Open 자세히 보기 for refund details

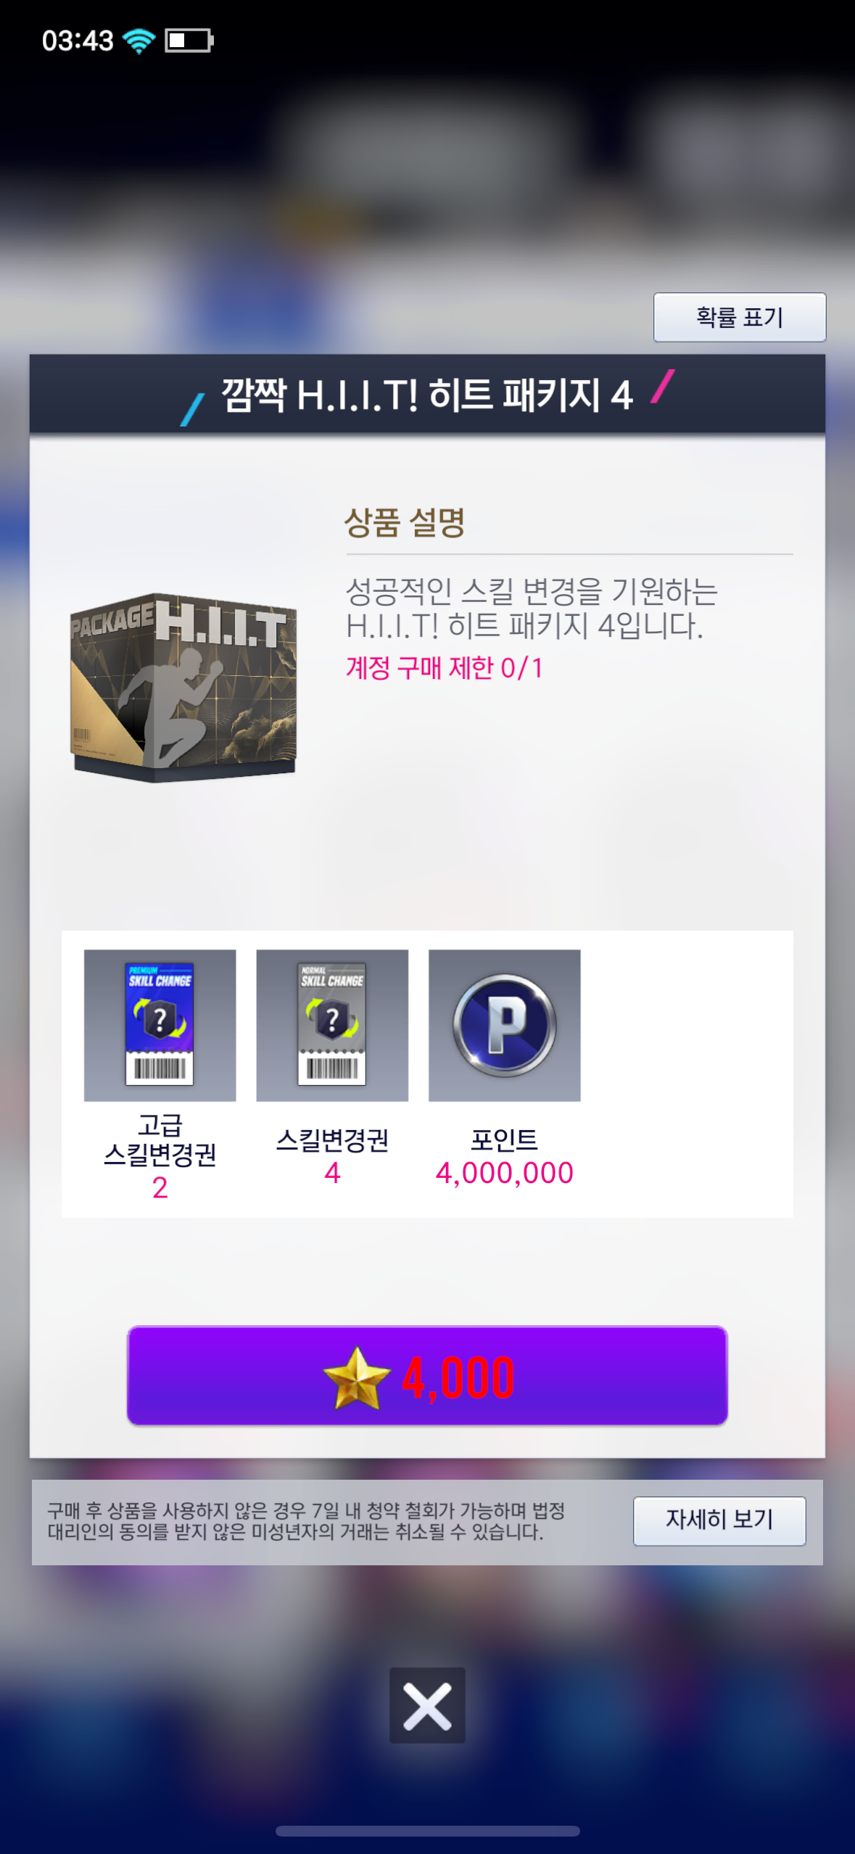click(x=719, y=1521)
